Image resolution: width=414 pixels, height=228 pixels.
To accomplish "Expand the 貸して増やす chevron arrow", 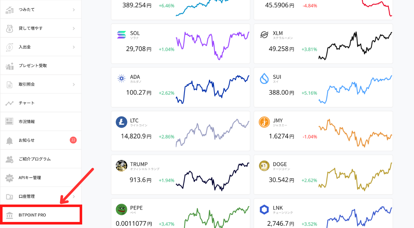I will (x=74, y=28).
